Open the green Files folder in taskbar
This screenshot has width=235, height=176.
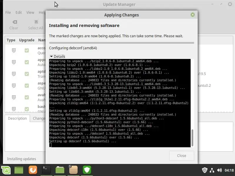click(60, 170)
